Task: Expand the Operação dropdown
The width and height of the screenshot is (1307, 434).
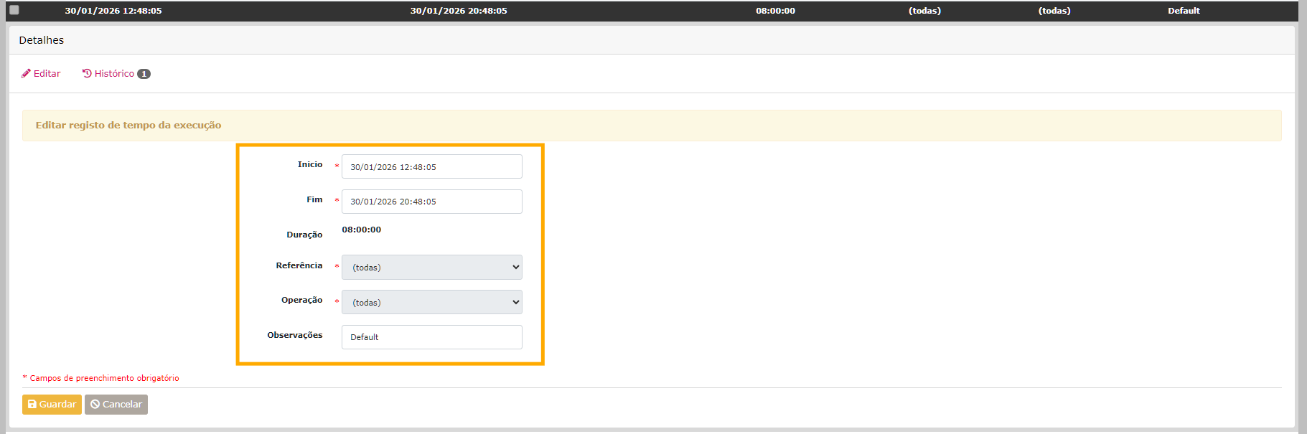Action: (x=431, y=303)
